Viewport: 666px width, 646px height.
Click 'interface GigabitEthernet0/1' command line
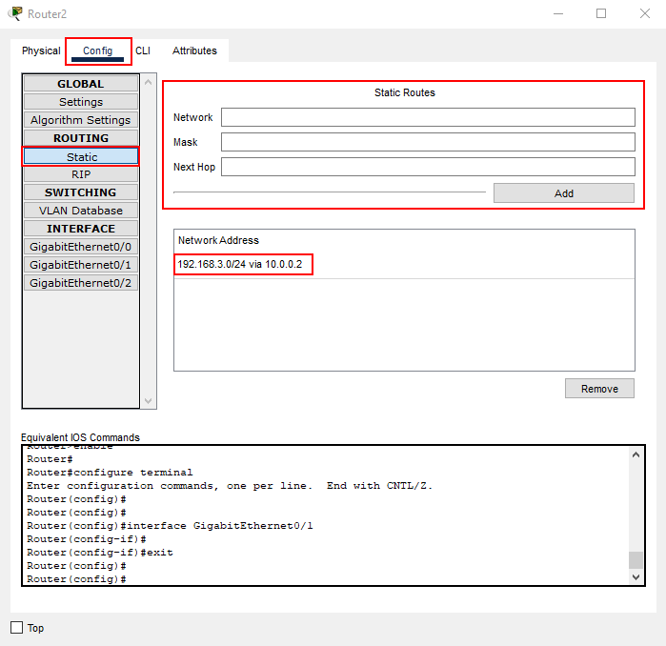(x=170, y=526)
